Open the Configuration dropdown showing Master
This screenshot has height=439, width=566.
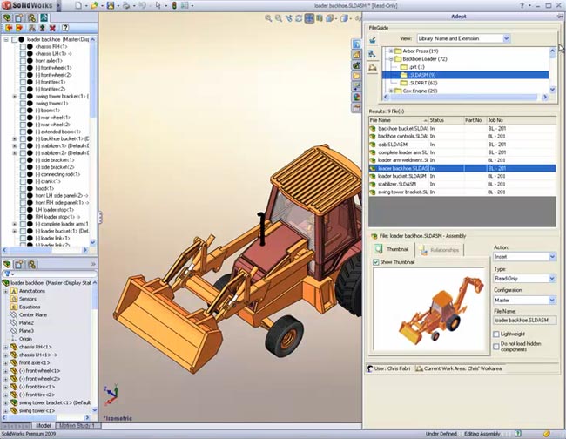tap(552, 300)
